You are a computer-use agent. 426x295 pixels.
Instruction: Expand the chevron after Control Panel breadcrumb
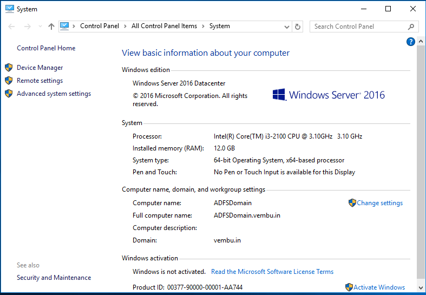125,27
